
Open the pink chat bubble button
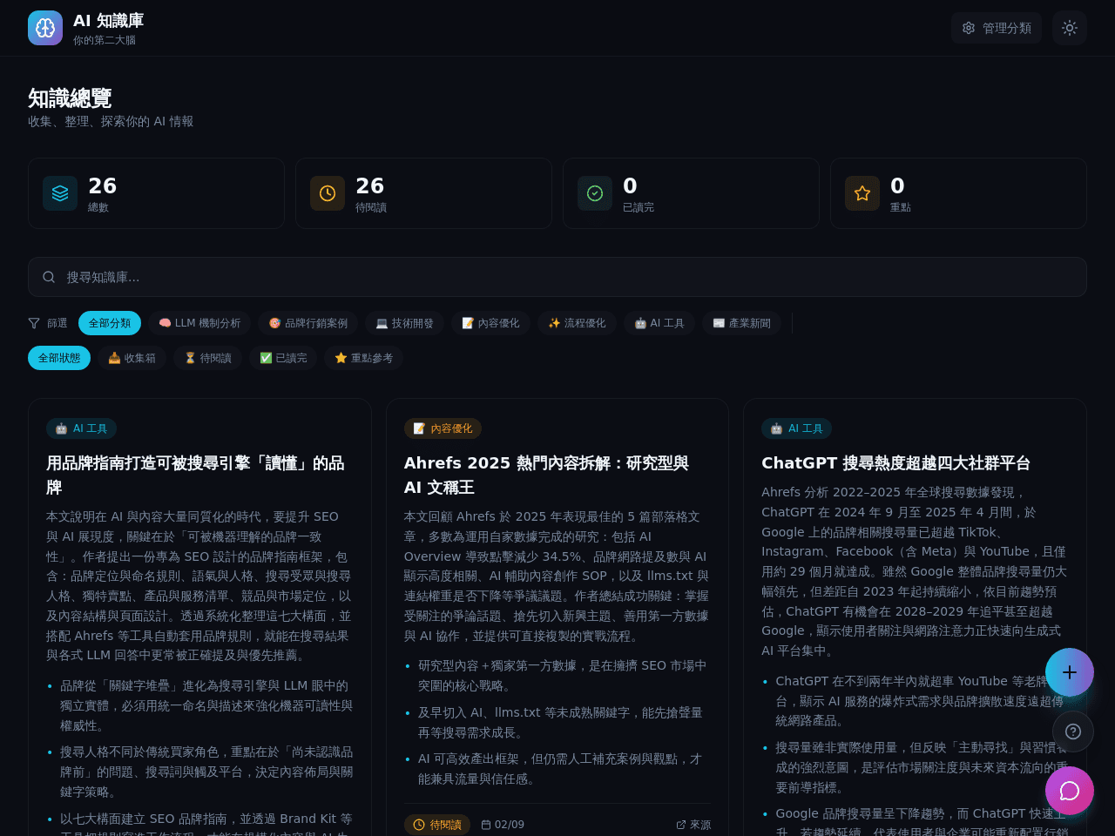point(1070,791)
